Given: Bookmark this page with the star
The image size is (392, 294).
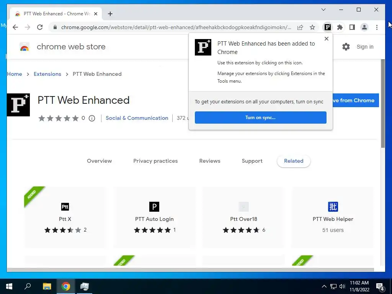Looking at the screenshot, I should (x=312, y=27).
